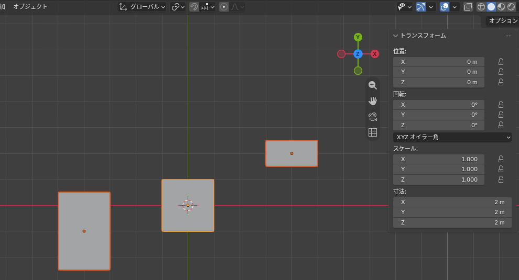Open snapping options dropdown
Screen dimensions: 519x280
[x=208, y=7]
